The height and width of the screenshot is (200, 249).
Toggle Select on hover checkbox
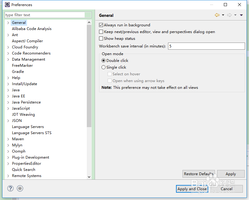(109, 74)
